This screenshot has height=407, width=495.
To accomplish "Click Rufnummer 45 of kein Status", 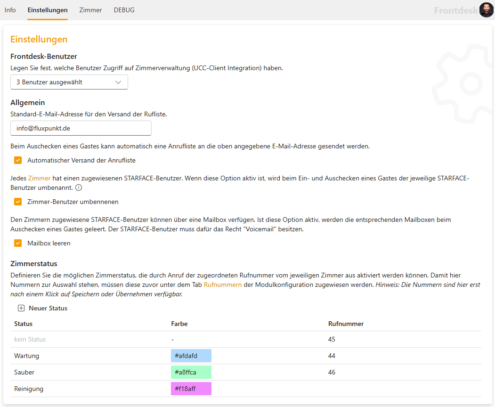I will tap(332, 340).
